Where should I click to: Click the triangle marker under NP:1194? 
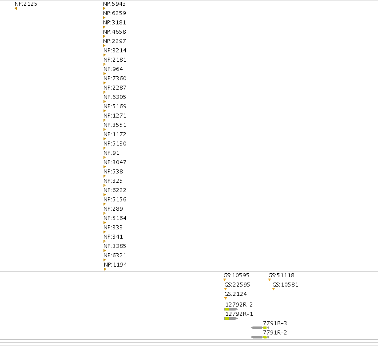[105, 269]
